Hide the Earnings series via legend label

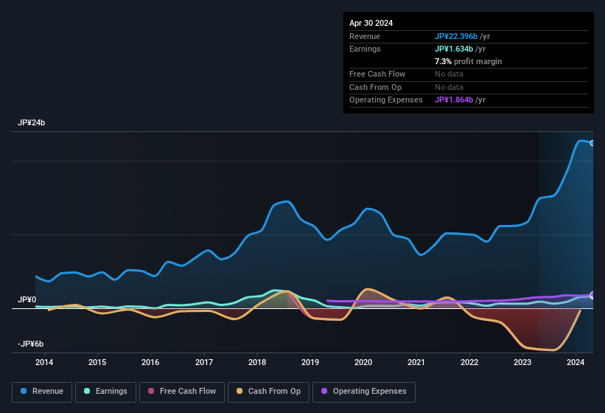click(x=111, y=392)
